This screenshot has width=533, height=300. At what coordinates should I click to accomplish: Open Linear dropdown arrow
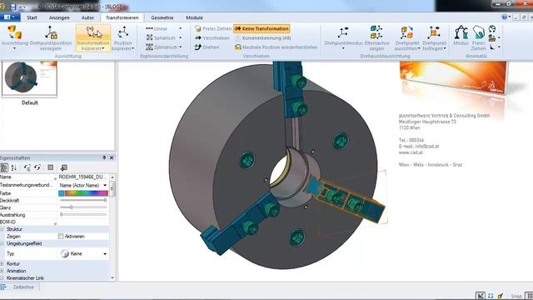[181, 29]
